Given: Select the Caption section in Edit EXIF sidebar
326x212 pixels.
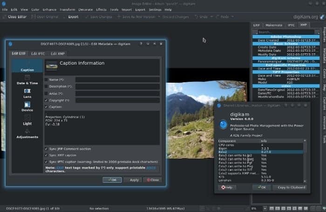Looking at the screenshot, I should (27, 66).
